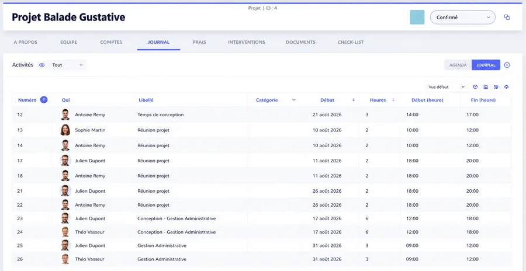The height and width of the screenshot is (271, 526).
Task: Click Théo Vasseur's avatar in row 24
Action: 65,232
